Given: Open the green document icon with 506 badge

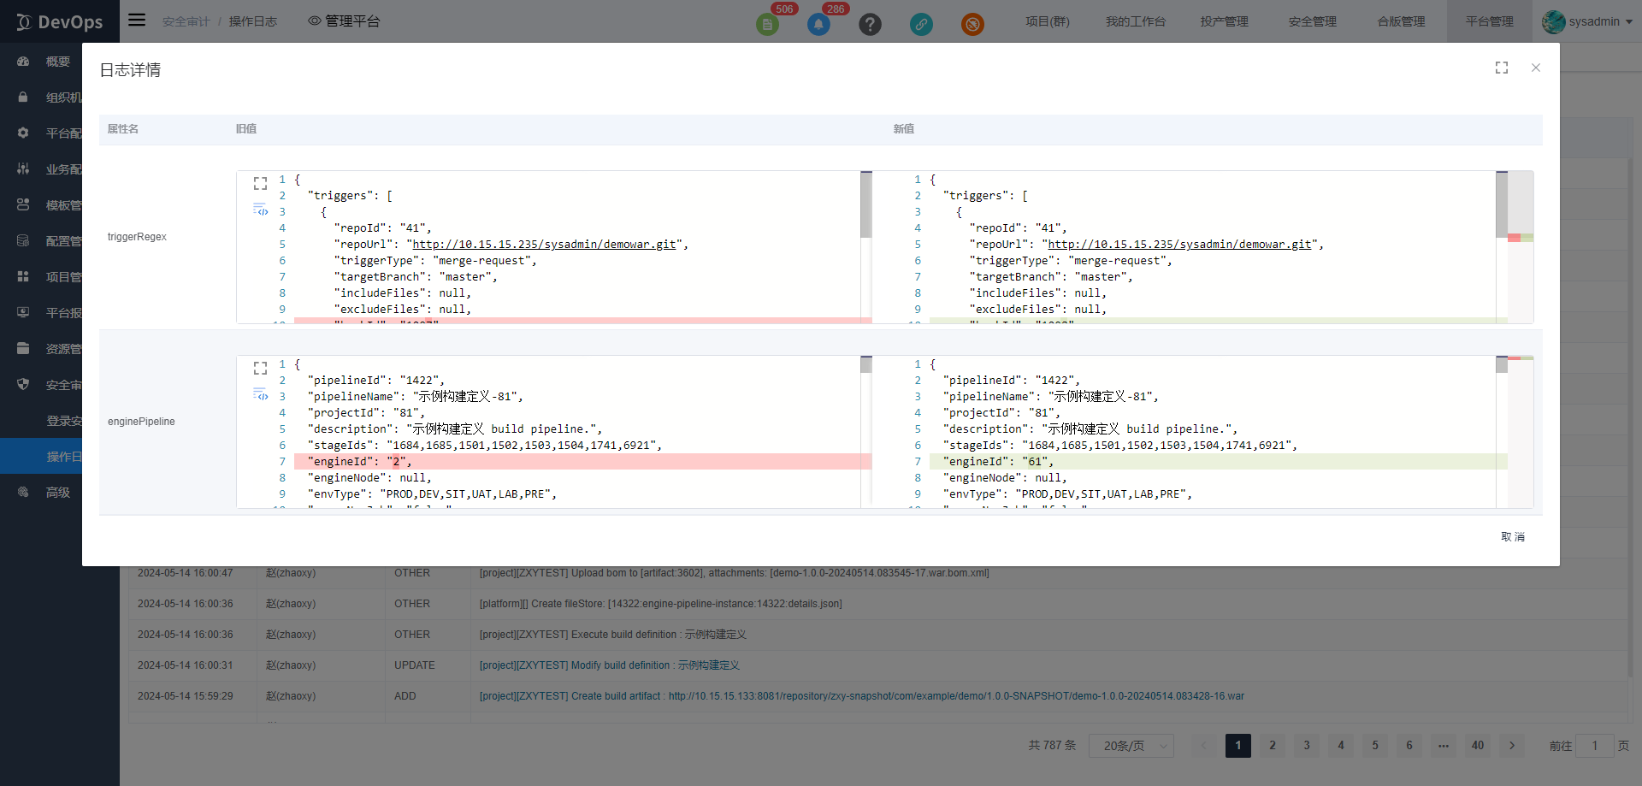Looking at the screenshot, I should (767, 24).
